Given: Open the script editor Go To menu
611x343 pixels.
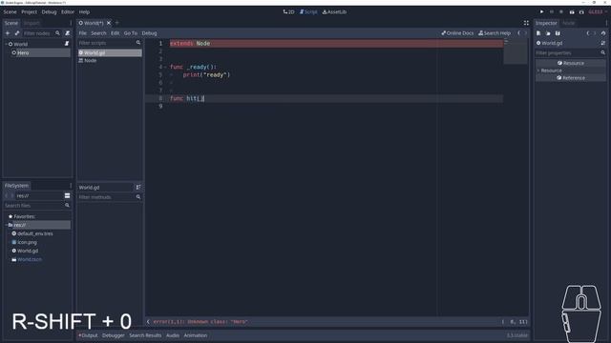Looking at the screenshot, I should [x=131, y=33].
